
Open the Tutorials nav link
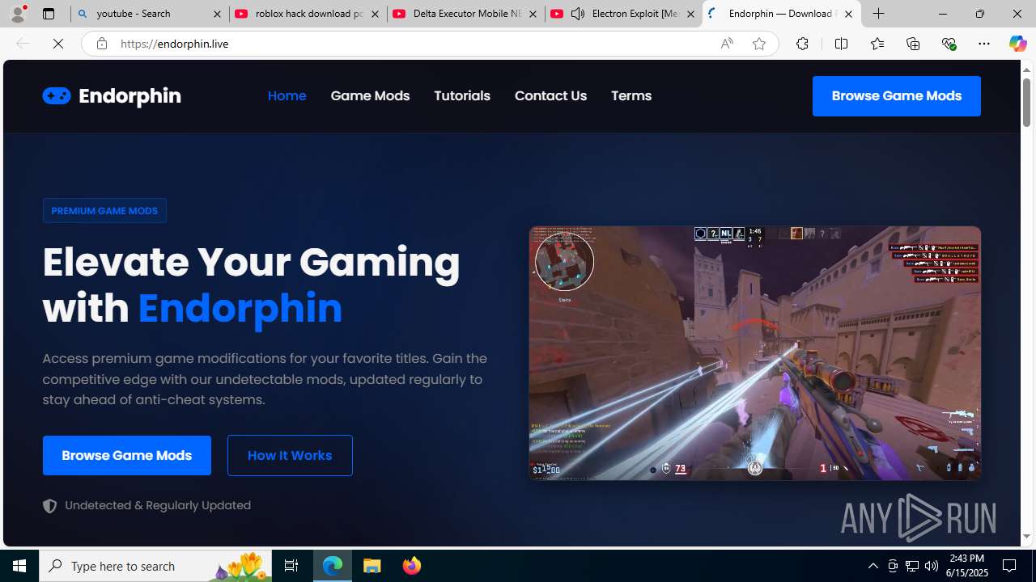pos(462,95)
